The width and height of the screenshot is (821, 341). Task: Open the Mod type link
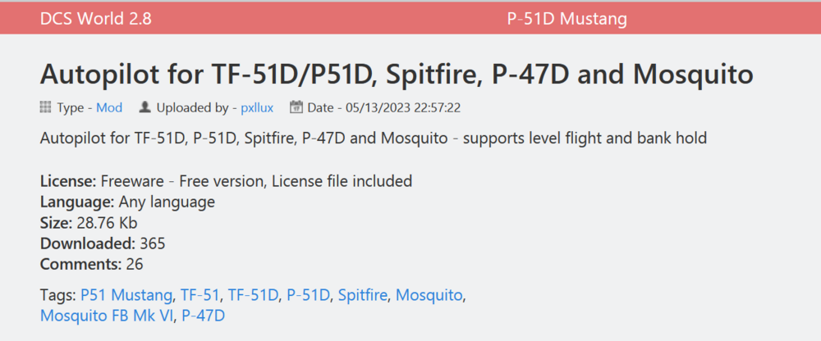109,107
